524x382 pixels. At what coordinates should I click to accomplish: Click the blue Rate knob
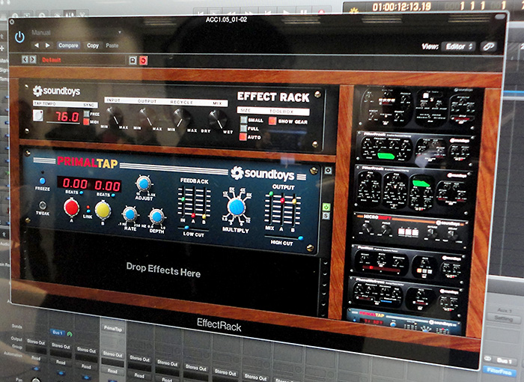[130, 214]
